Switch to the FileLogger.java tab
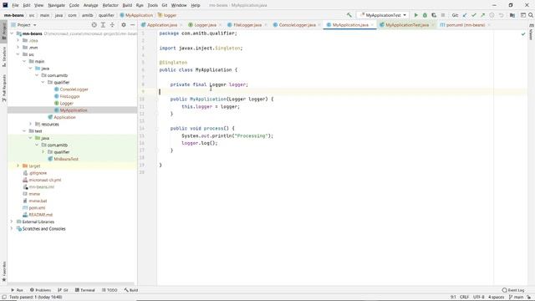Viewport: 535px width, 301px height. pos(247,25)
